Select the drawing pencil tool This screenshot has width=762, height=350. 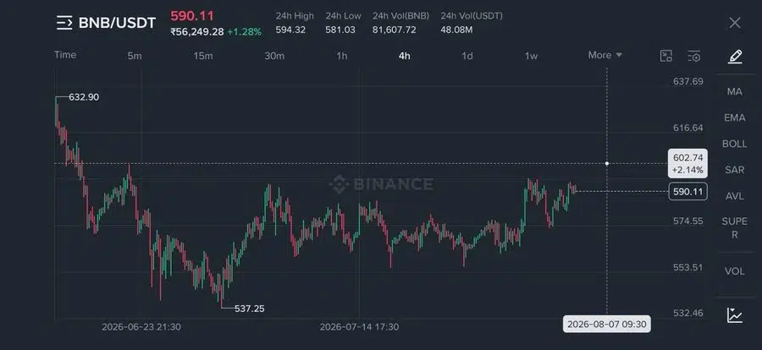click(x=735, y=57)
